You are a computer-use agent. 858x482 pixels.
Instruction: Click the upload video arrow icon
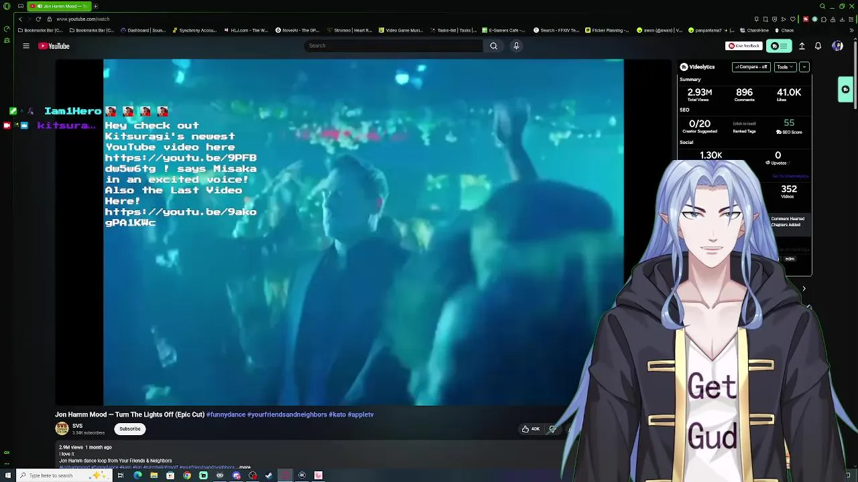(802, 46)
